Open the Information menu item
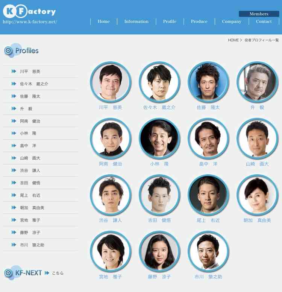The image size is (282, 292). pyautogui.click(x=136, y=21)
